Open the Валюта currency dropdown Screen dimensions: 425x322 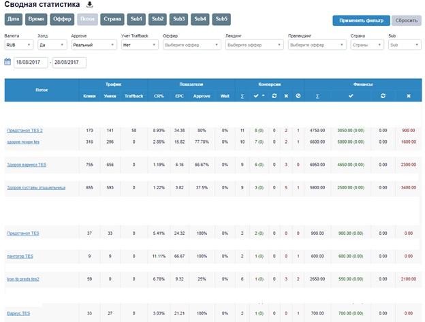point(18,45)
